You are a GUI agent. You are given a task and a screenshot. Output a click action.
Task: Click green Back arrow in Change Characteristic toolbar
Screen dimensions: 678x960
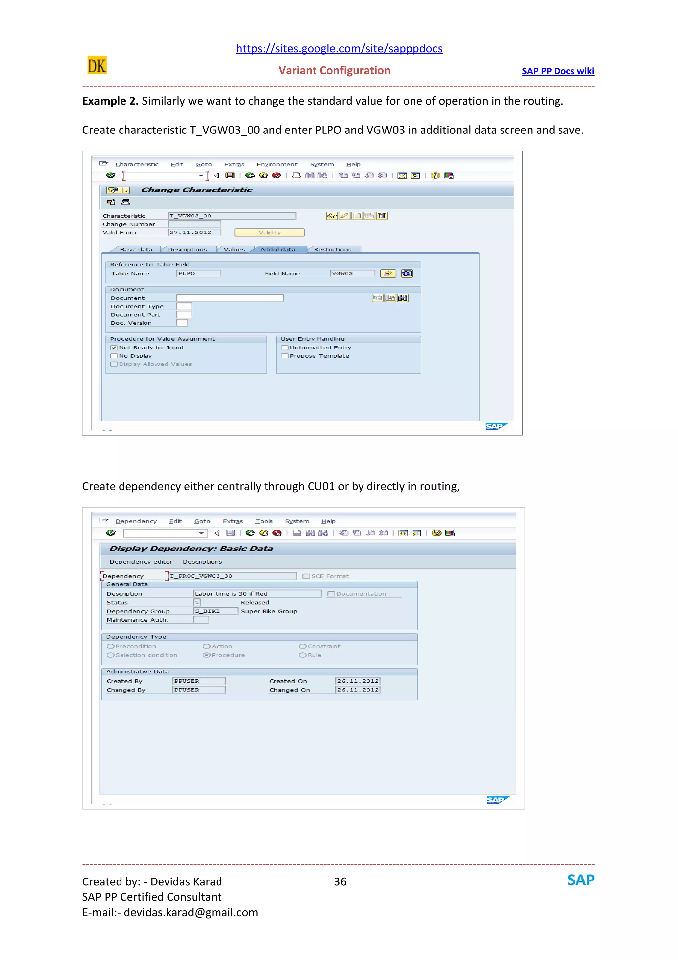point(250,175)
